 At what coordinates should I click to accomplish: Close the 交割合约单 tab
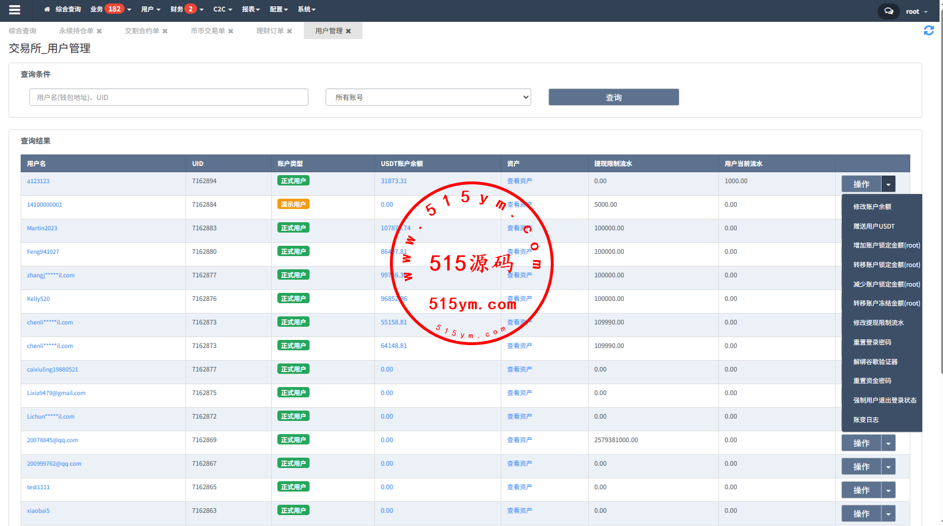pos(165,31)
